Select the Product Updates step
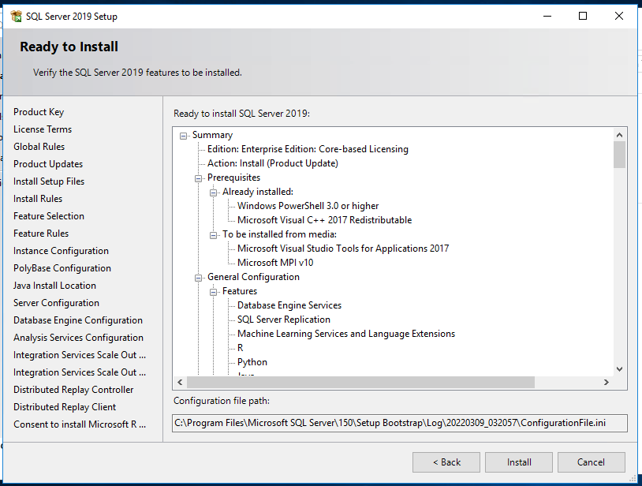The width and height of the screenshot is (642, 486). (48, 164)
